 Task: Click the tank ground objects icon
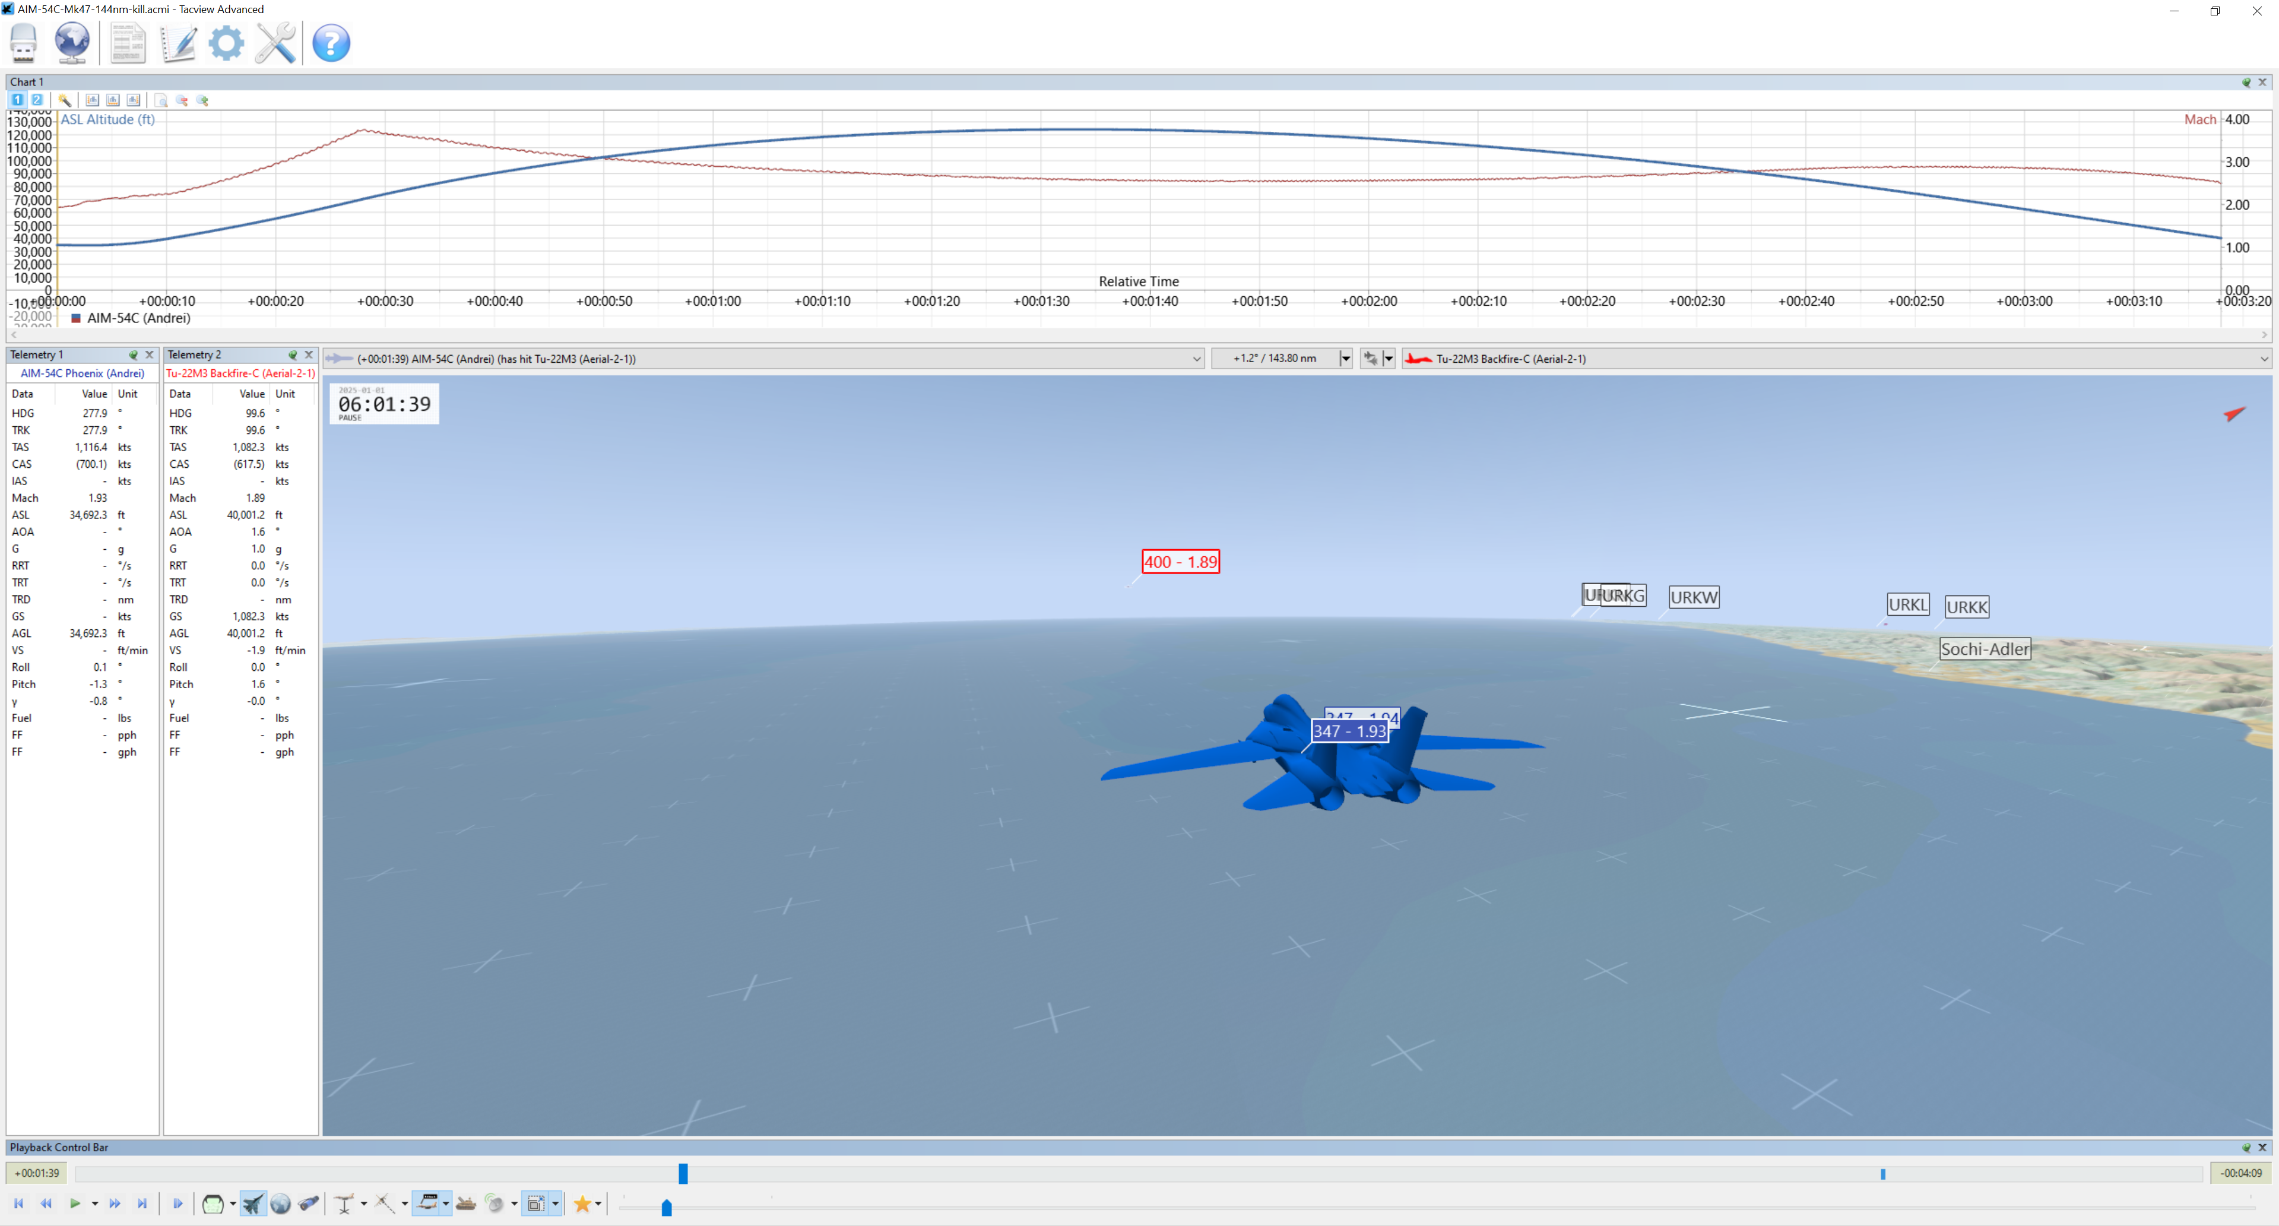tap(466, 1203)
